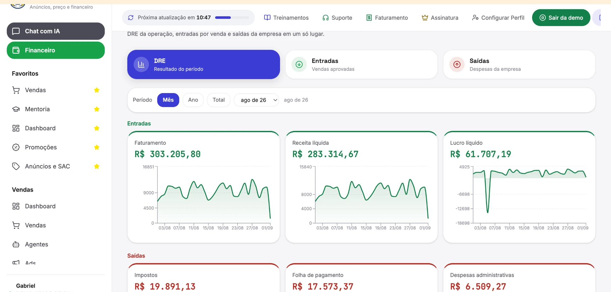Click the Impostos value R$ 19.891,13
The height and width of the screenshot is (292, 611).
pos(165,287)
